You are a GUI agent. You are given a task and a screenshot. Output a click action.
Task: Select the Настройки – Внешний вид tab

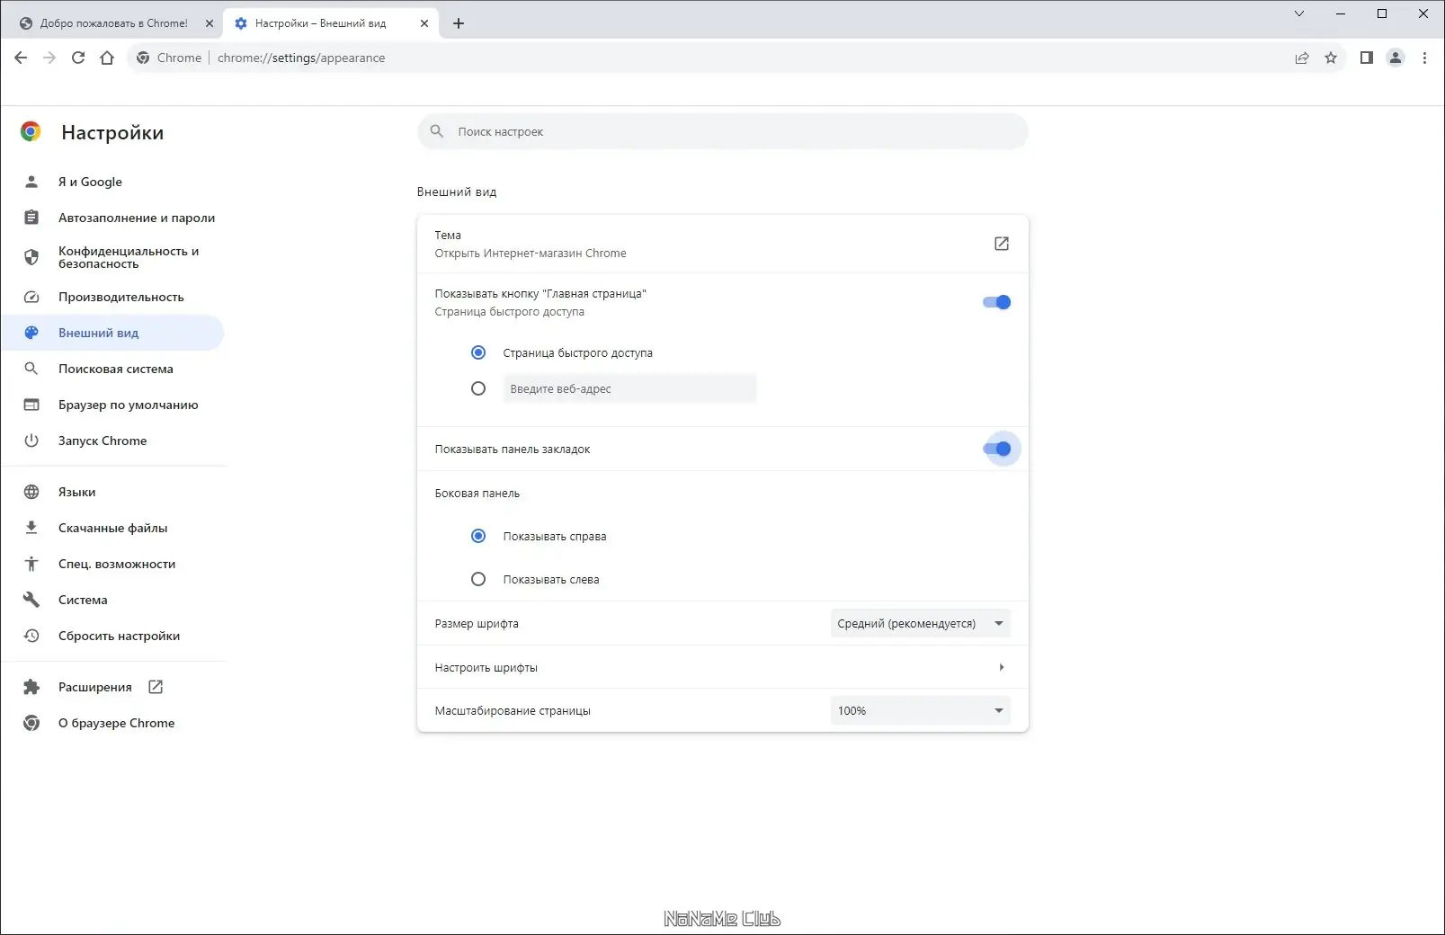click(x=331, y=23)
